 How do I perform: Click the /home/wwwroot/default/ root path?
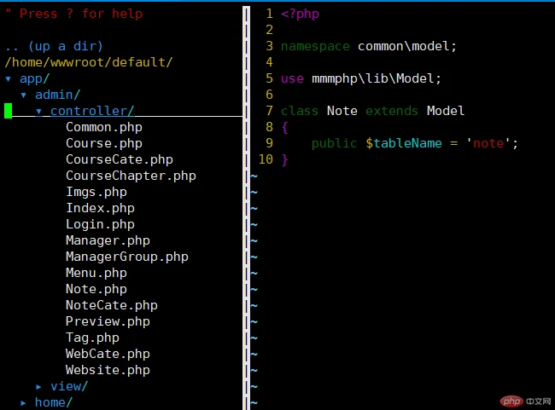(x=88, y=62)
